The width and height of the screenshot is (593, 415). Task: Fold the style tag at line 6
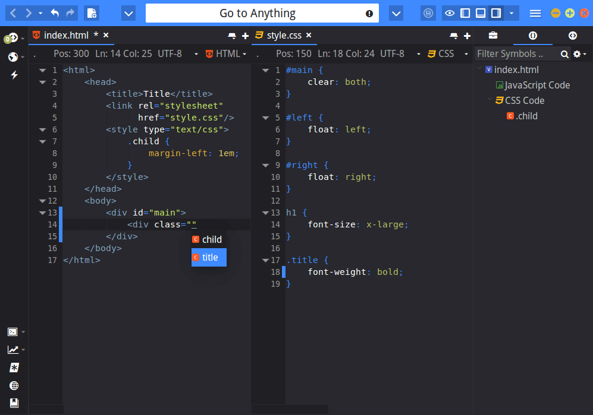(x=43, y=130)
